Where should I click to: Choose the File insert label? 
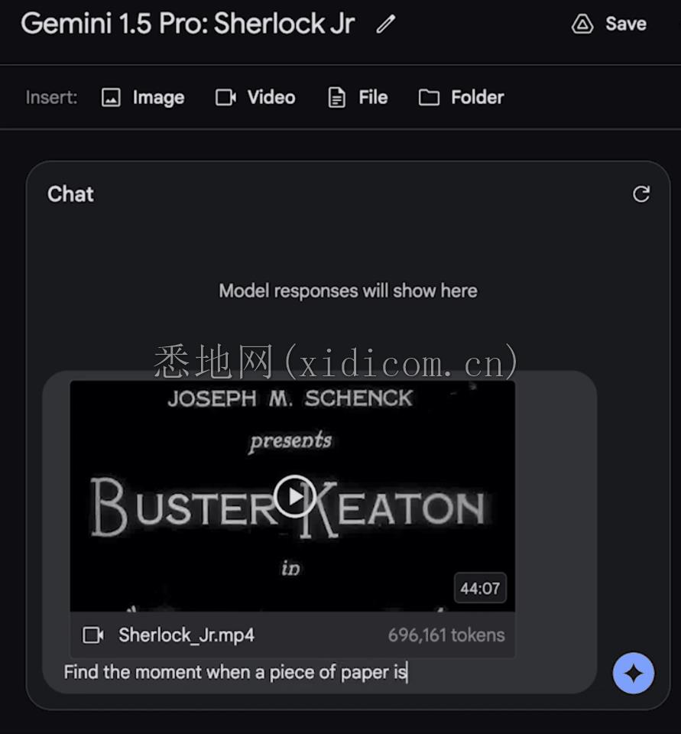tap(373, 98)
